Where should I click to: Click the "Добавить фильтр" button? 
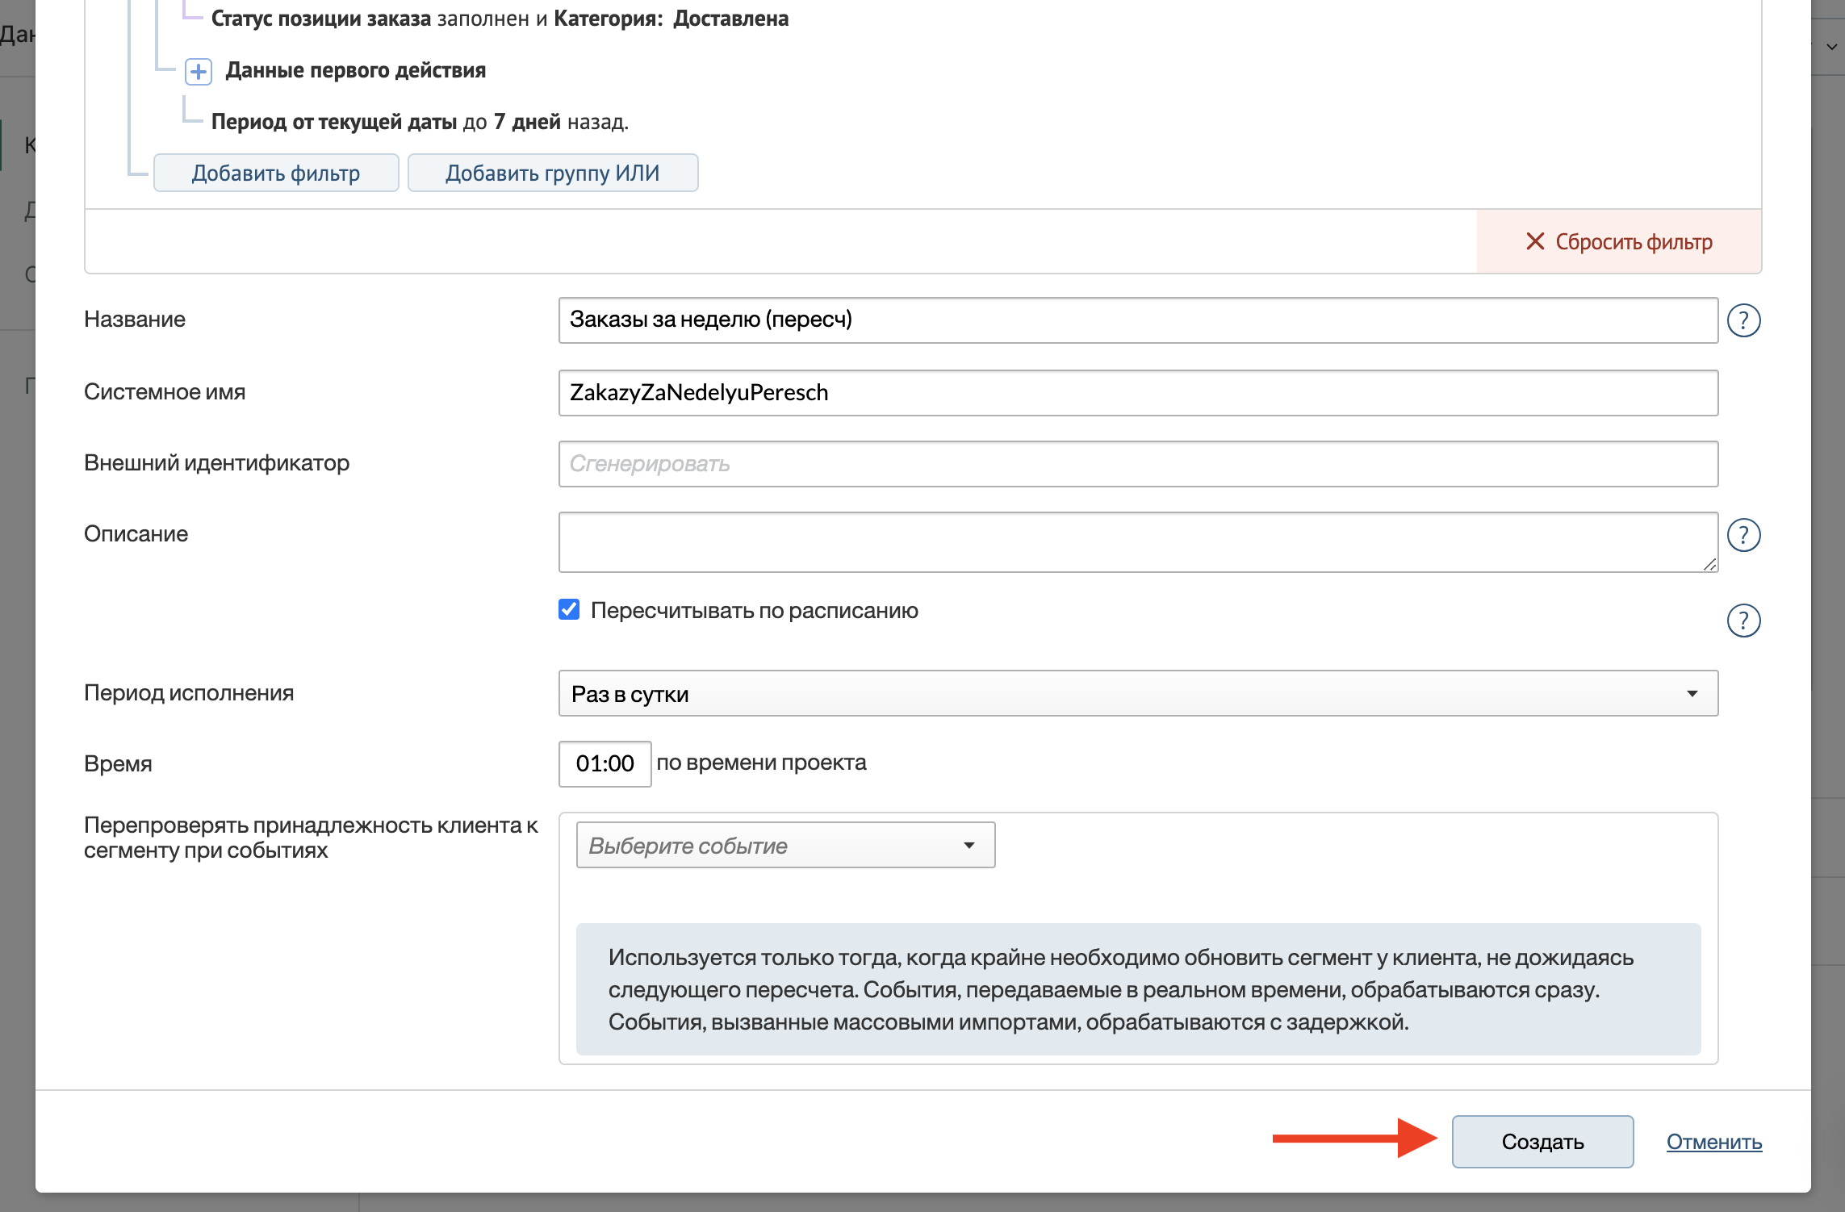point(276,173)
